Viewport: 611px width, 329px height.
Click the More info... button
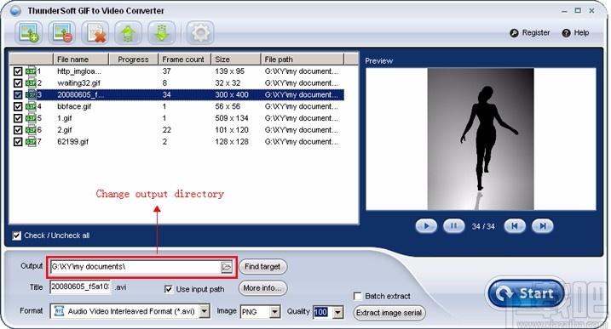click(x=262, y=288)
